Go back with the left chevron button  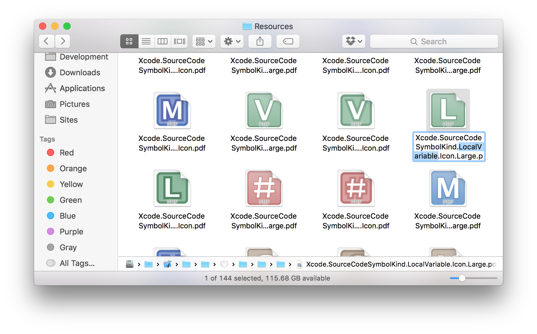47,41
